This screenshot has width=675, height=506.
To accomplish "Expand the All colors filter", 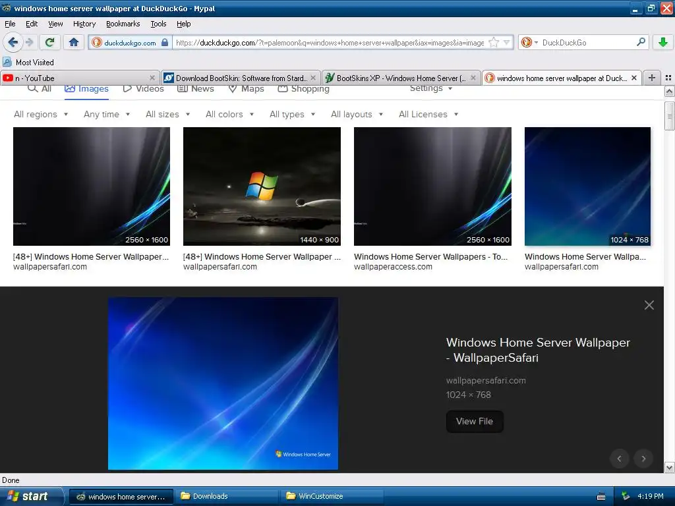I will pos(229,115).
